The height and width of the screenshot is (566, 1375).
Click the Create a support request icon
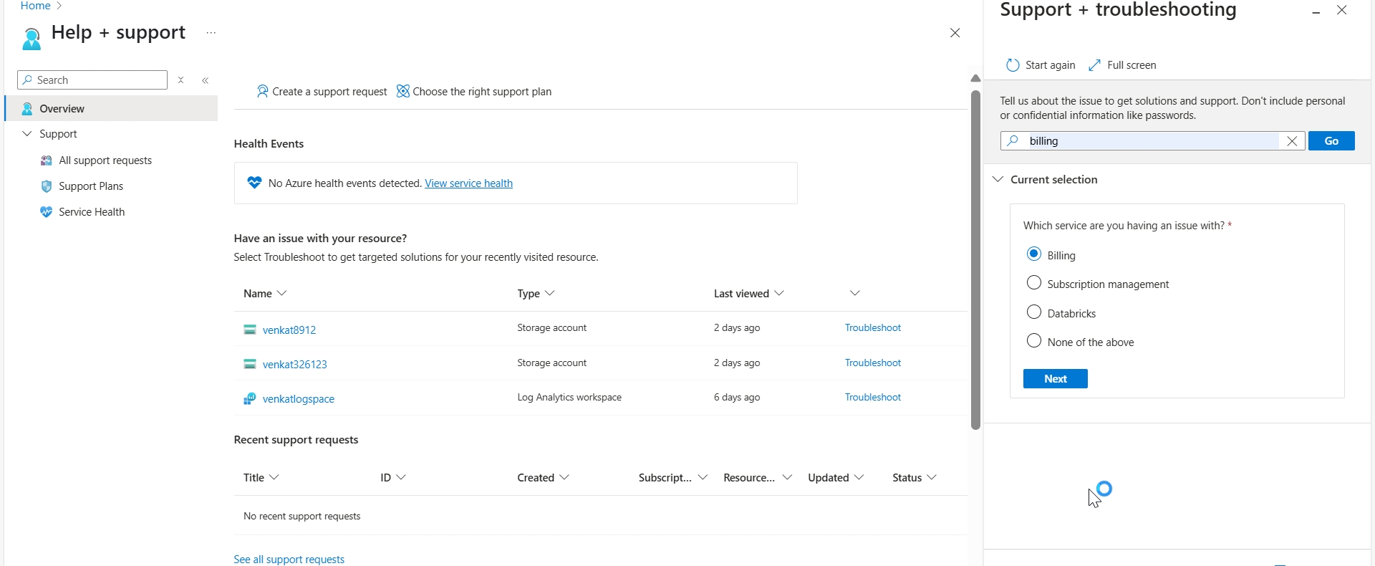pyautogui.click(x=263, y=92)
